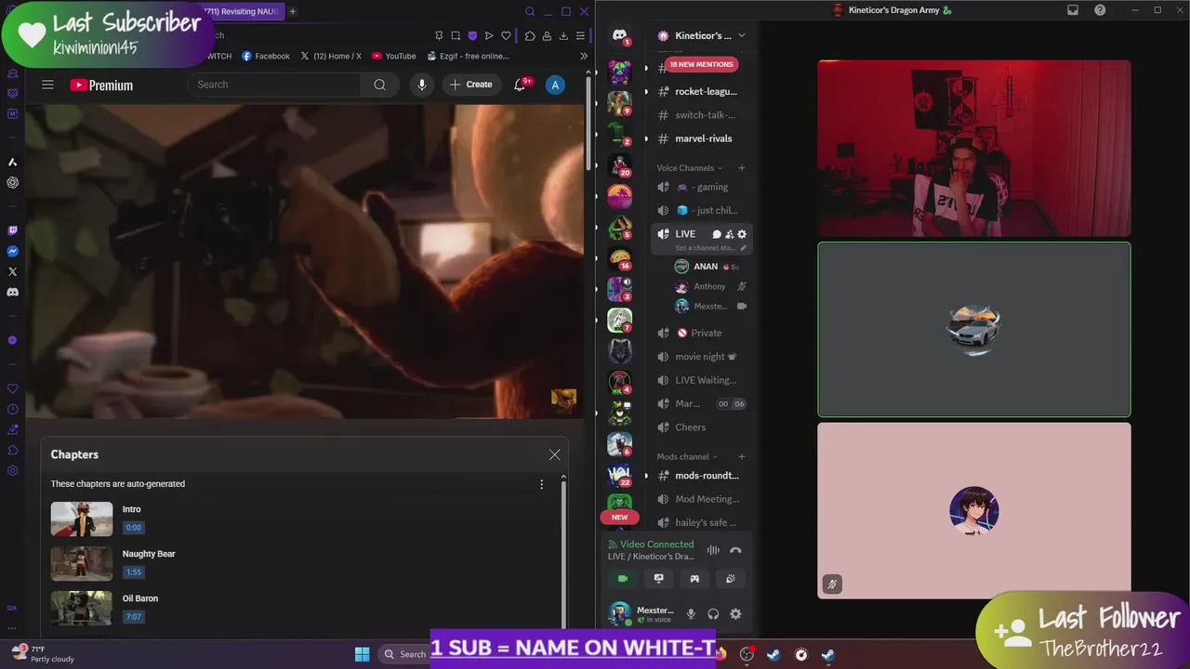
Task: Open Discord soundboard button
Action: (730, 578)
